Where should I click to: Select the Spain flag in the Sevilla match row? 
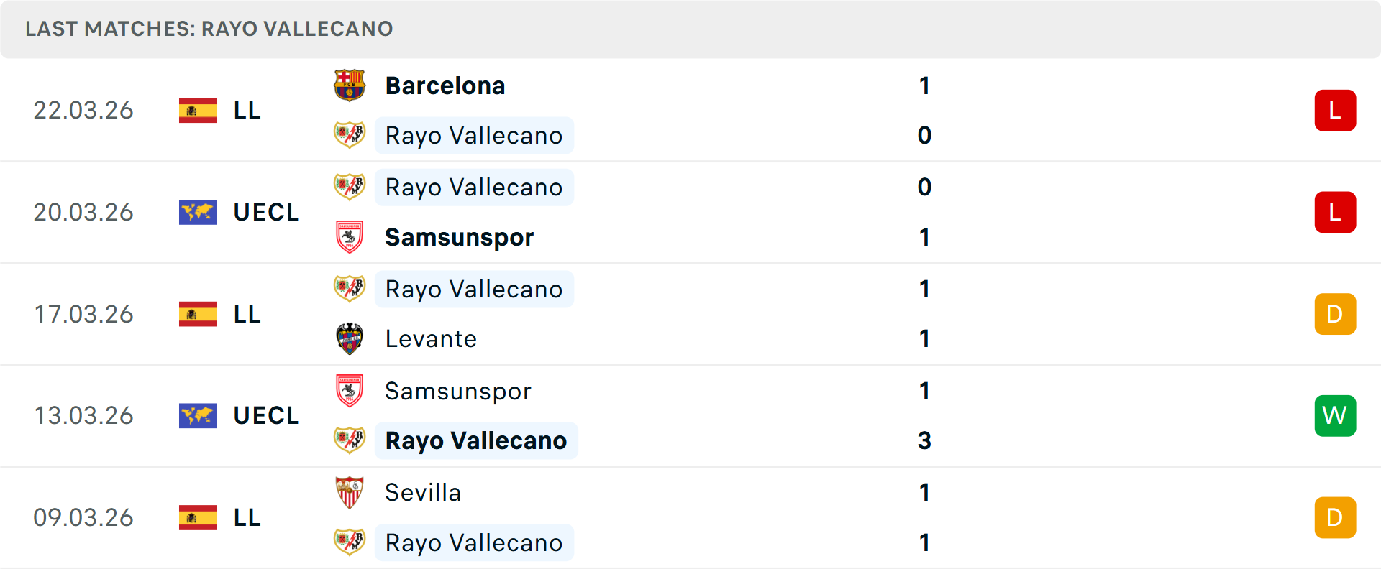click(197, 517)
